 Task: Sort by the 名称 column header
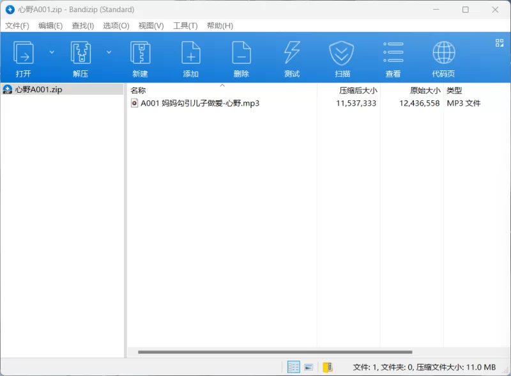138,90
